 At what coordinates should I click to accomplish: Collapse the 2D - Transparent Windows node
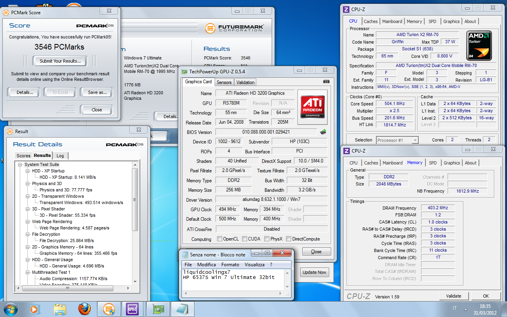click(28, 196)
